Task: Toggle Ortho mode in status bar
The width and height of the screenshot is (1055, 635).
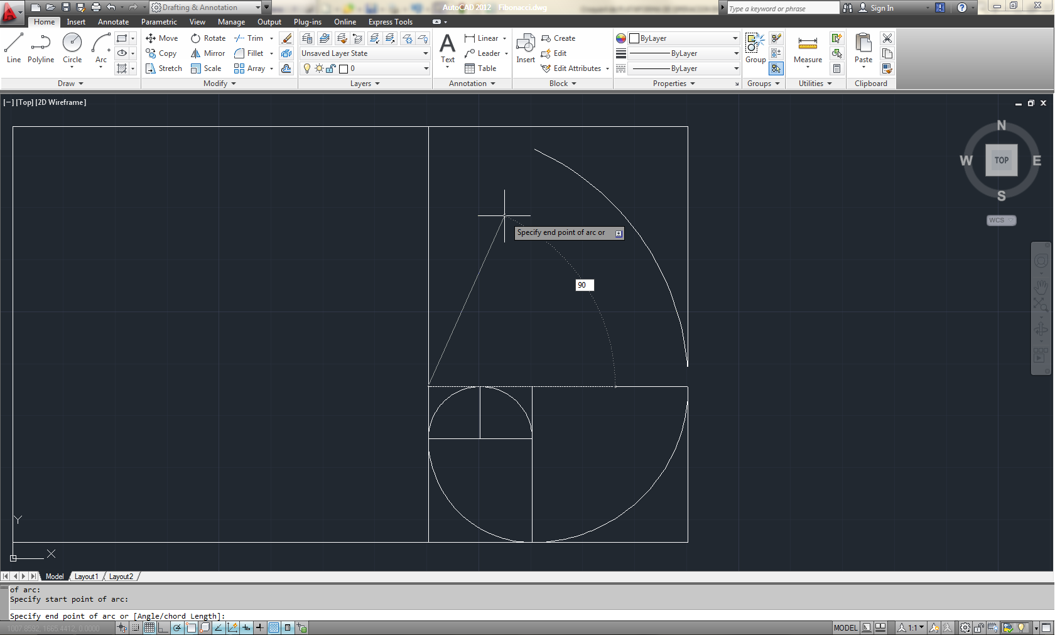Action: [x=163, y=627]
